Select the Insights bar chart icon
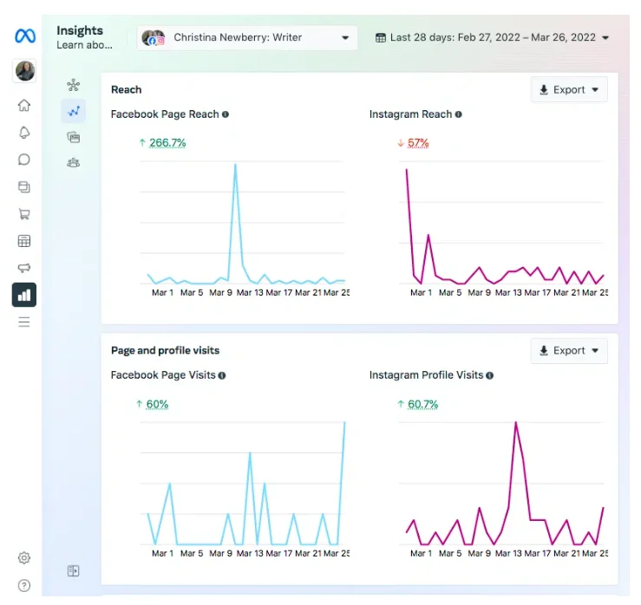Image resolution: width=641 pixels, height=605 pixels. coord(24,295)
